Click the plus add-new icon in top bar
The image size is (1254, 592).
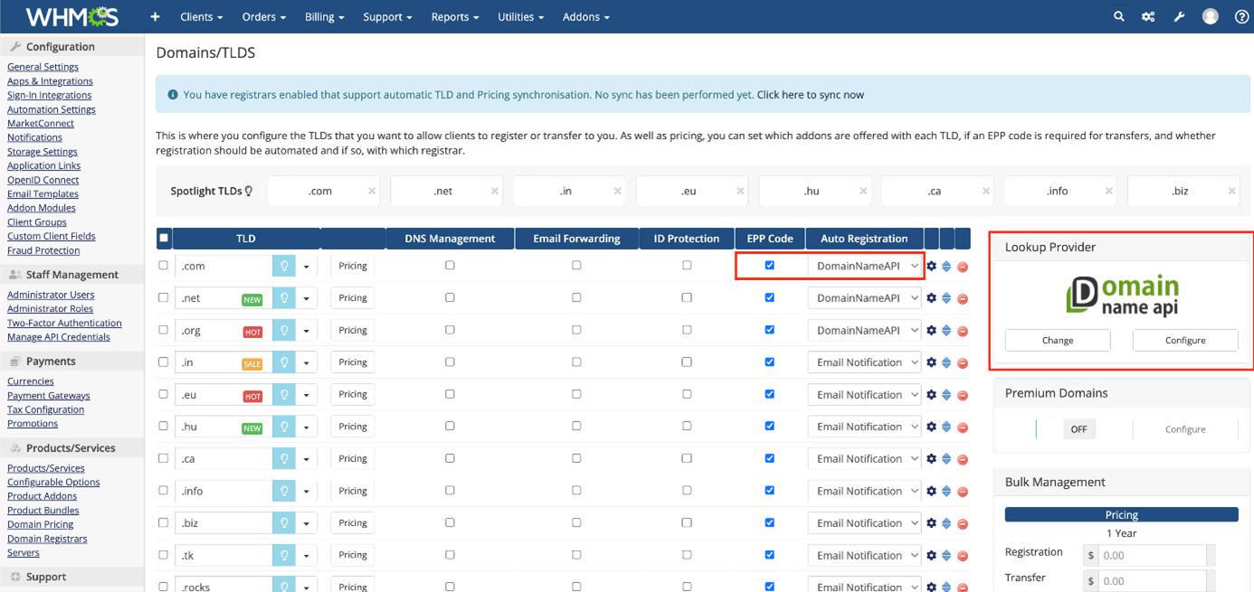(155, 16)
